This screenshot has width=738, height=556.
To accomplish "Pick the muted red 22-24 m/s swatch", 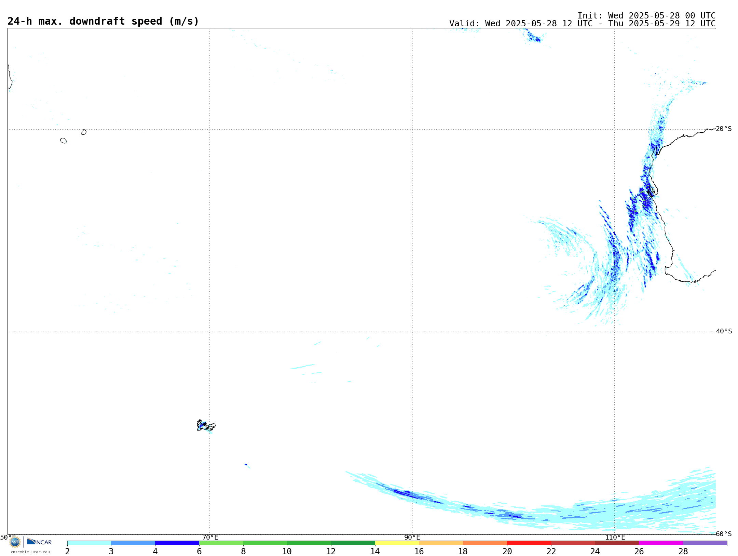I will [x=573, y=543].
